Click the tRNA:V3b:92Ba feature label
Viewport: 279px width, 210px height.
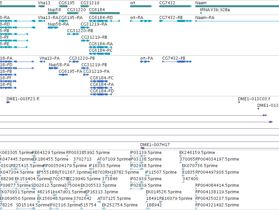pos(215,10)
